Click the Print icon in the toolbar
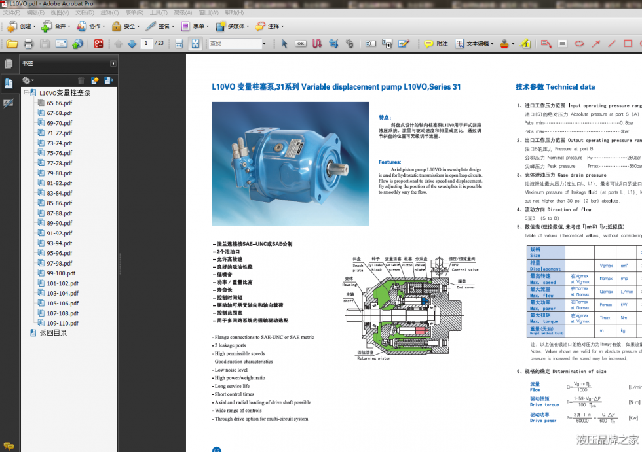Viewport: 642px width, 452px height. click(28, 44)
